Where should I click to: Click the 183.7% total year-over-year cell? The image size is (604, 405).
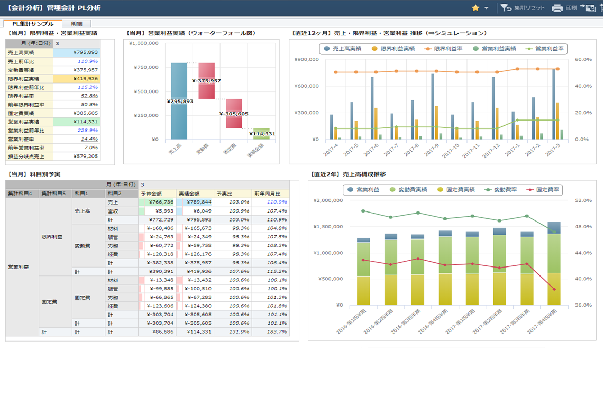270,332
